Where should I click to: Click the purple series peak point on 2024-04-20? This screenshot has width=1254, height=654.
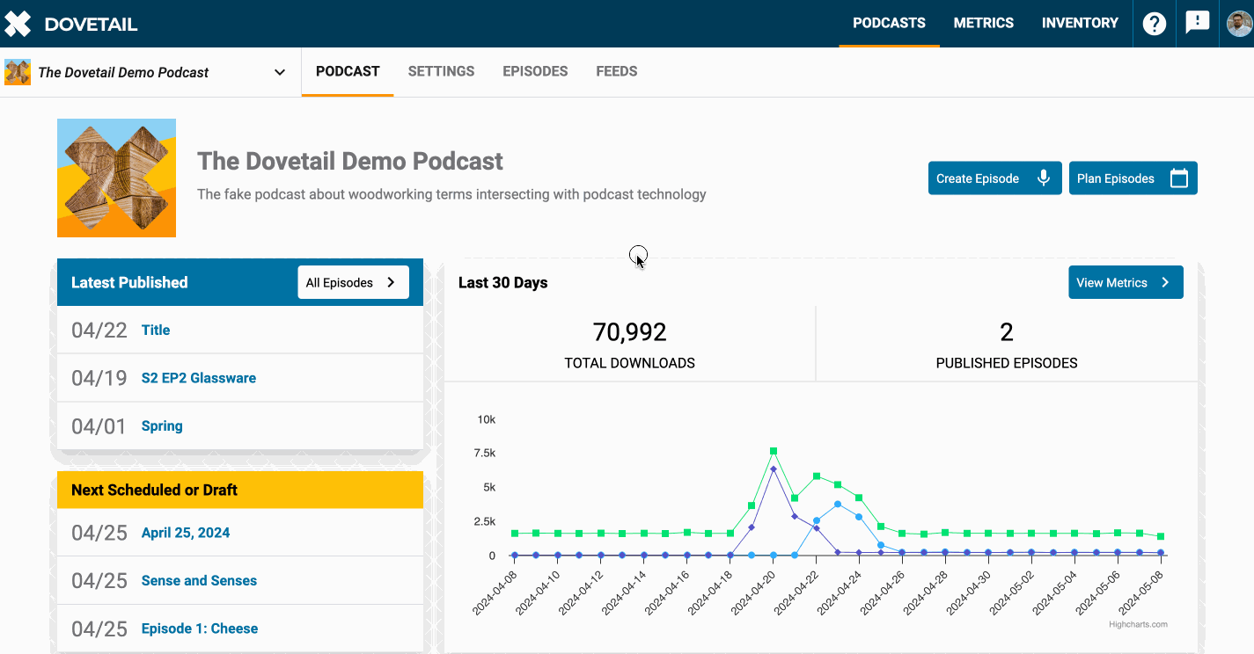click(774, 469)
